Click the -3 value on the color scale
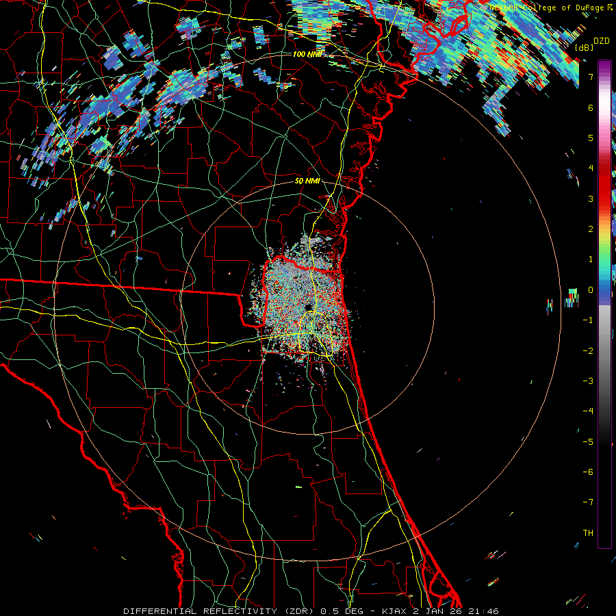Image resolution: width=616 pixels, height=616 pixels. click(x=588, y=381)
